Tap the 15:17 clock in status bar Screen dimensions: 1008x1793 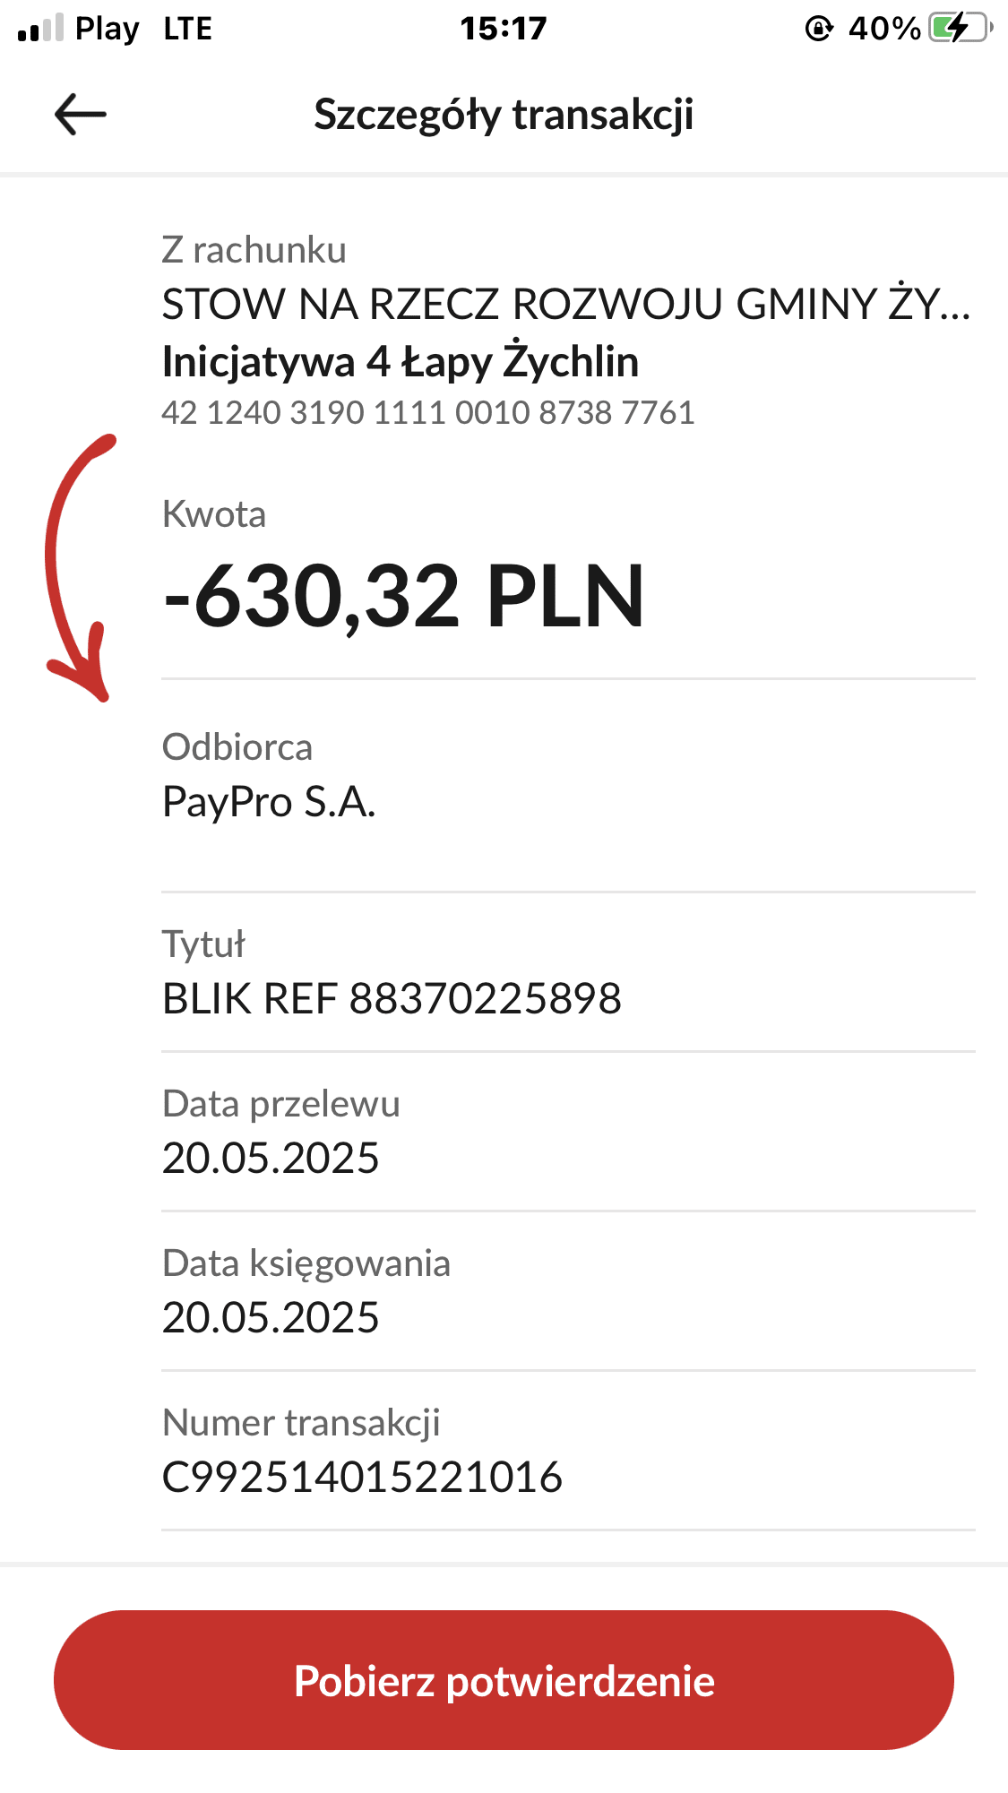(504, 29)
